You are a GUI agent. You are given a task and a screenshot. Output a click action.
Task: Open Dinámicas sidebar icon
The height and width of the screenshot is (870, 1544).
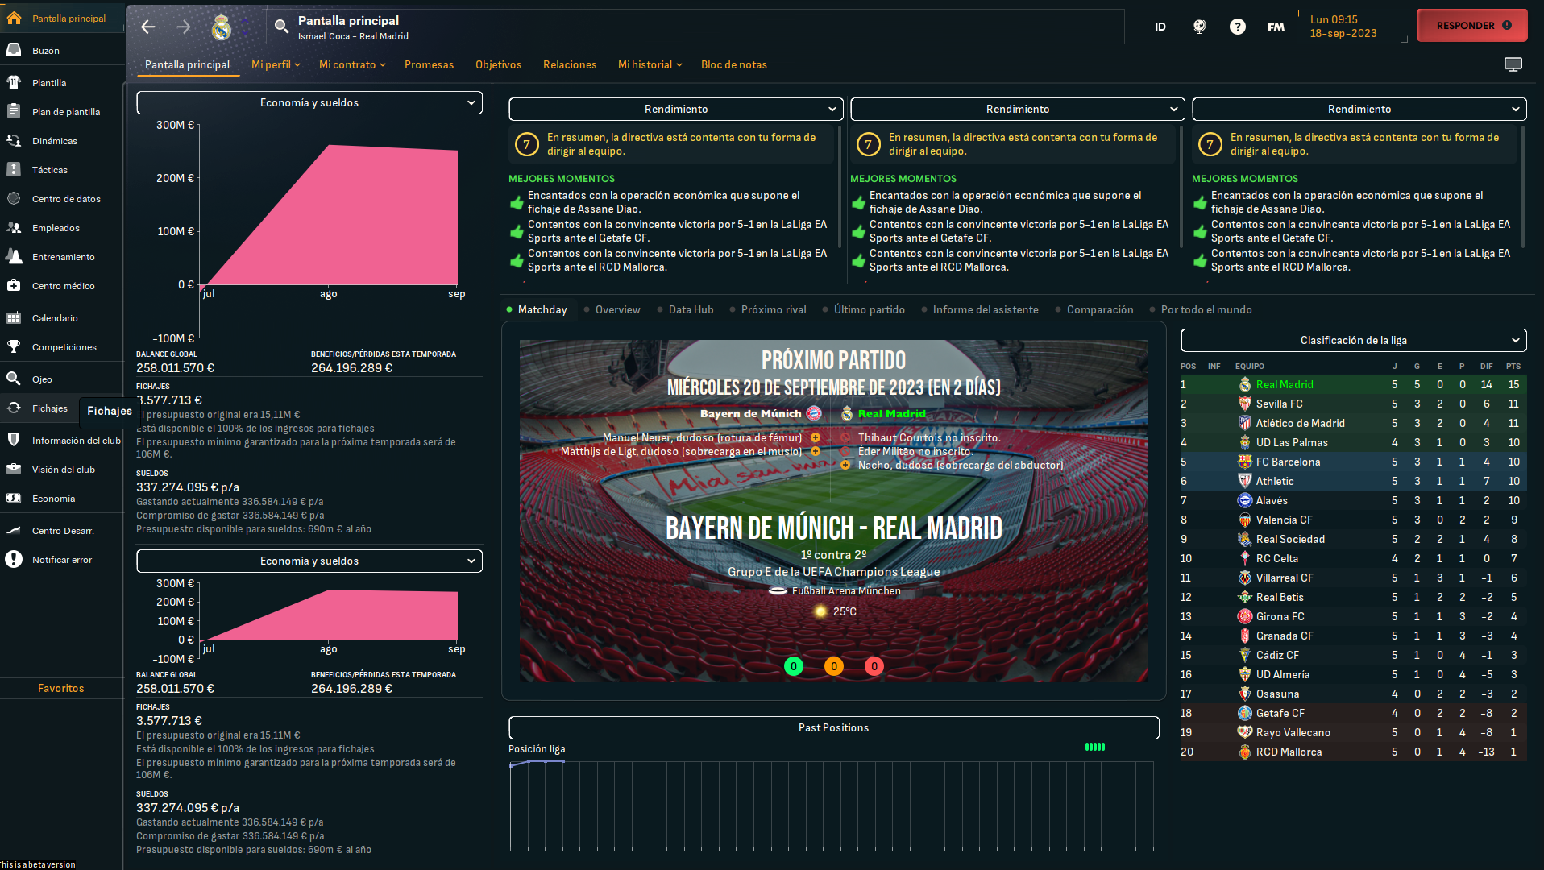14,140
